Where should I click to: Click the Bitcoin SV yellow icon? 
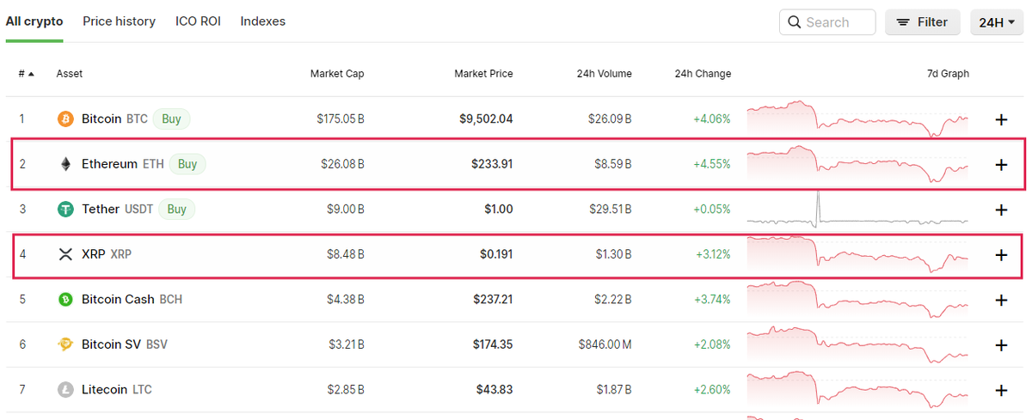pos(65,344)
